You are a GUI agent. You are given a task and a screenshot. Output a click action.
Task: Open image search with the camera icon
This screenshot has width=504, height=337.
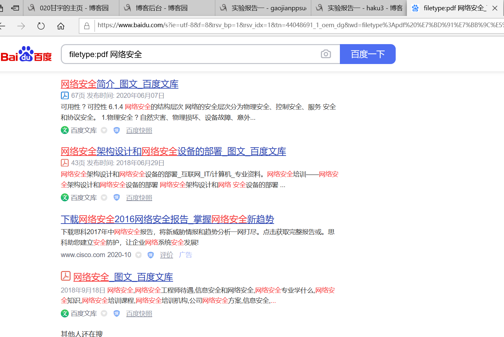[326, 54]
